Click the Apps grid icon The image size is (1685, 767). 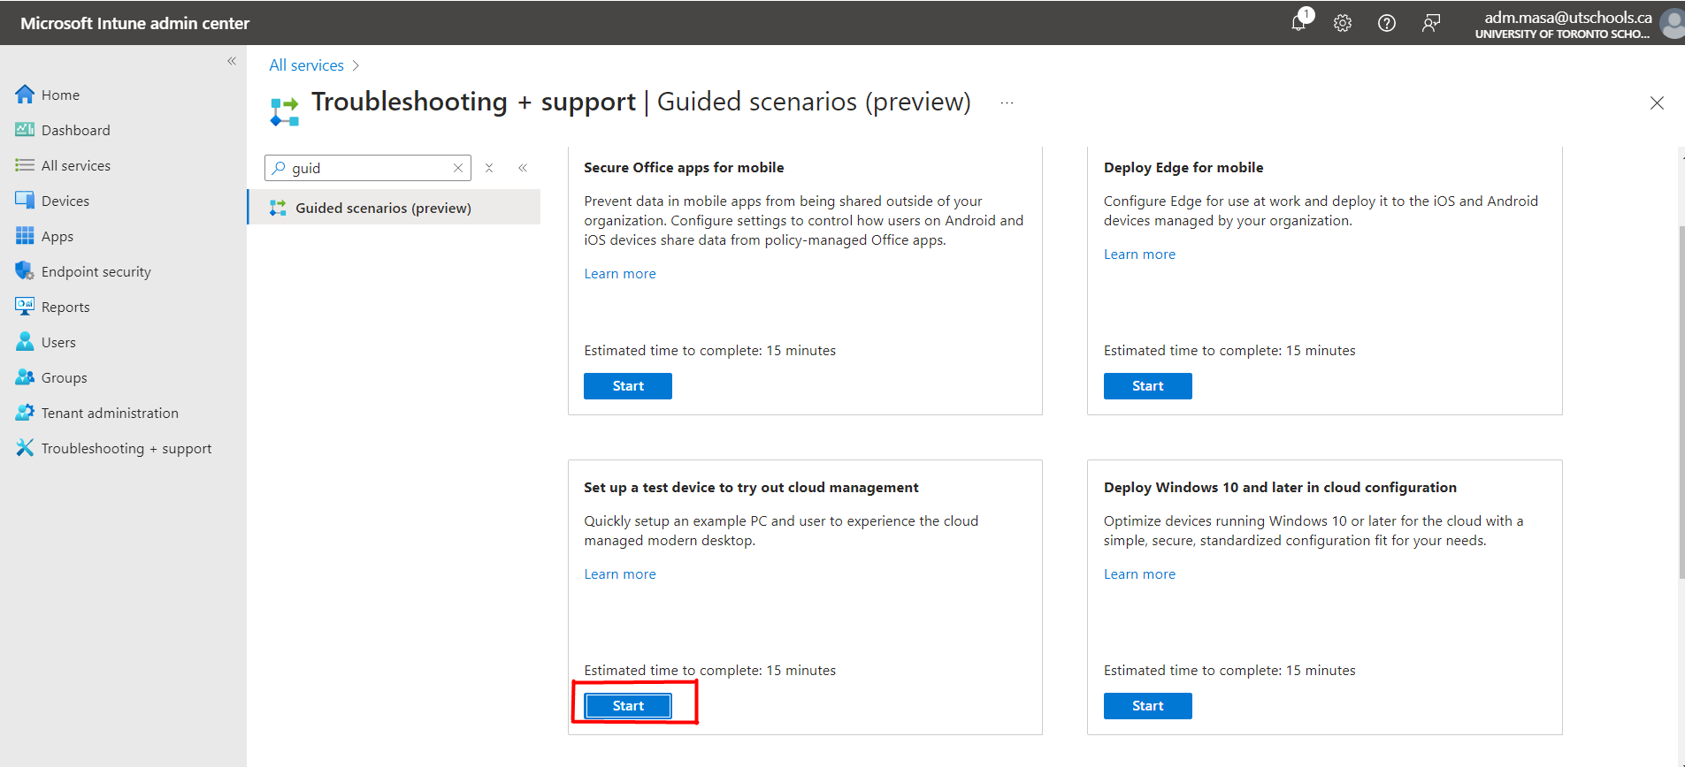point(25,236)
